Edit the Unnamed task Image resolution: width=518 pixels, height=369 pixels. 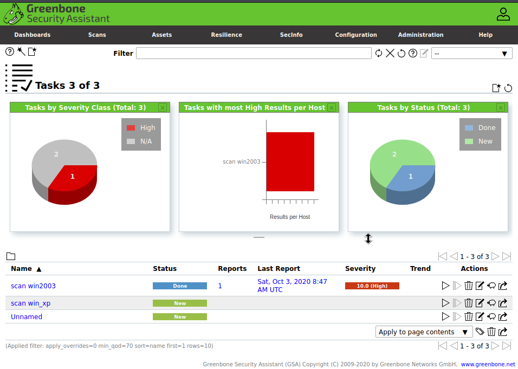(x=480, y=316)
